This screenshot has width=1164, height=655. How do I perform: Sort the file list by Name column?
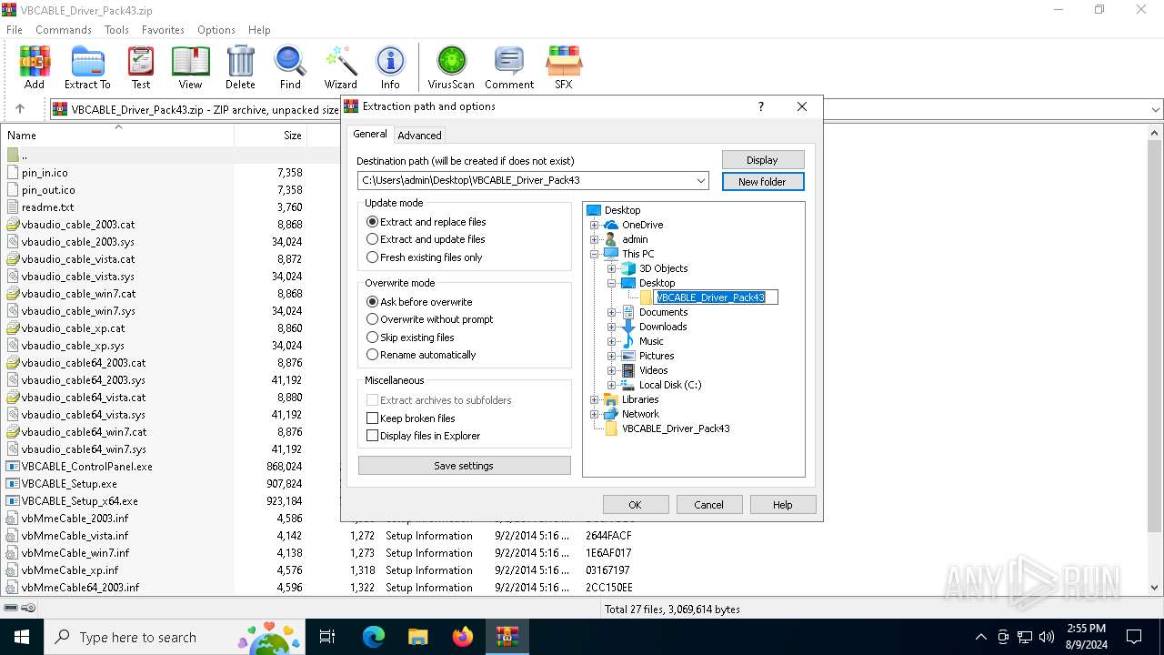pos(116,136)
